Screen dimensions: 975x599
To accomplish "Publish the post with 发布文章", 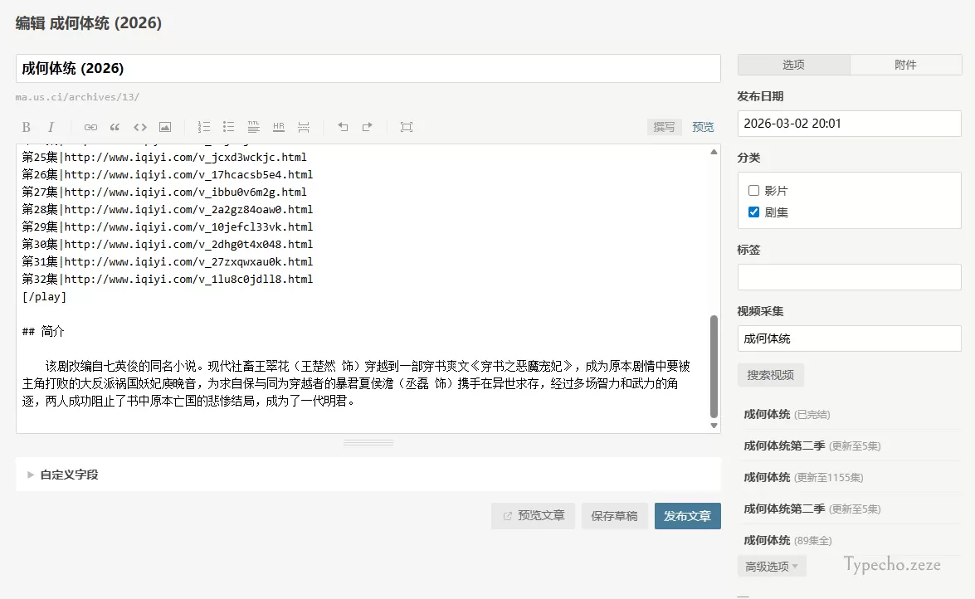I will tap(689, 515).
